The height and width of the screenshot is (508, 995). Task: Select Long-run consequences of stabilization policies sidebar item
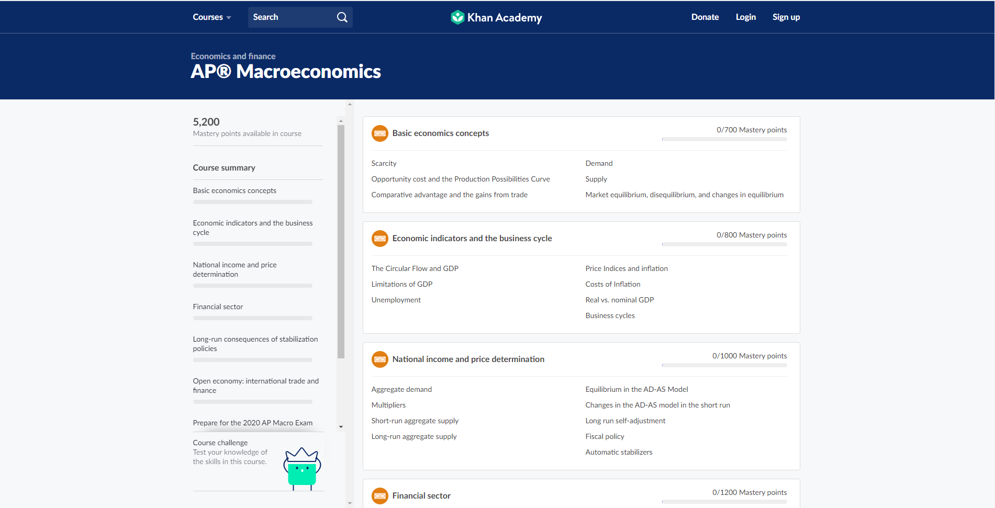click(x=255, y=344)
